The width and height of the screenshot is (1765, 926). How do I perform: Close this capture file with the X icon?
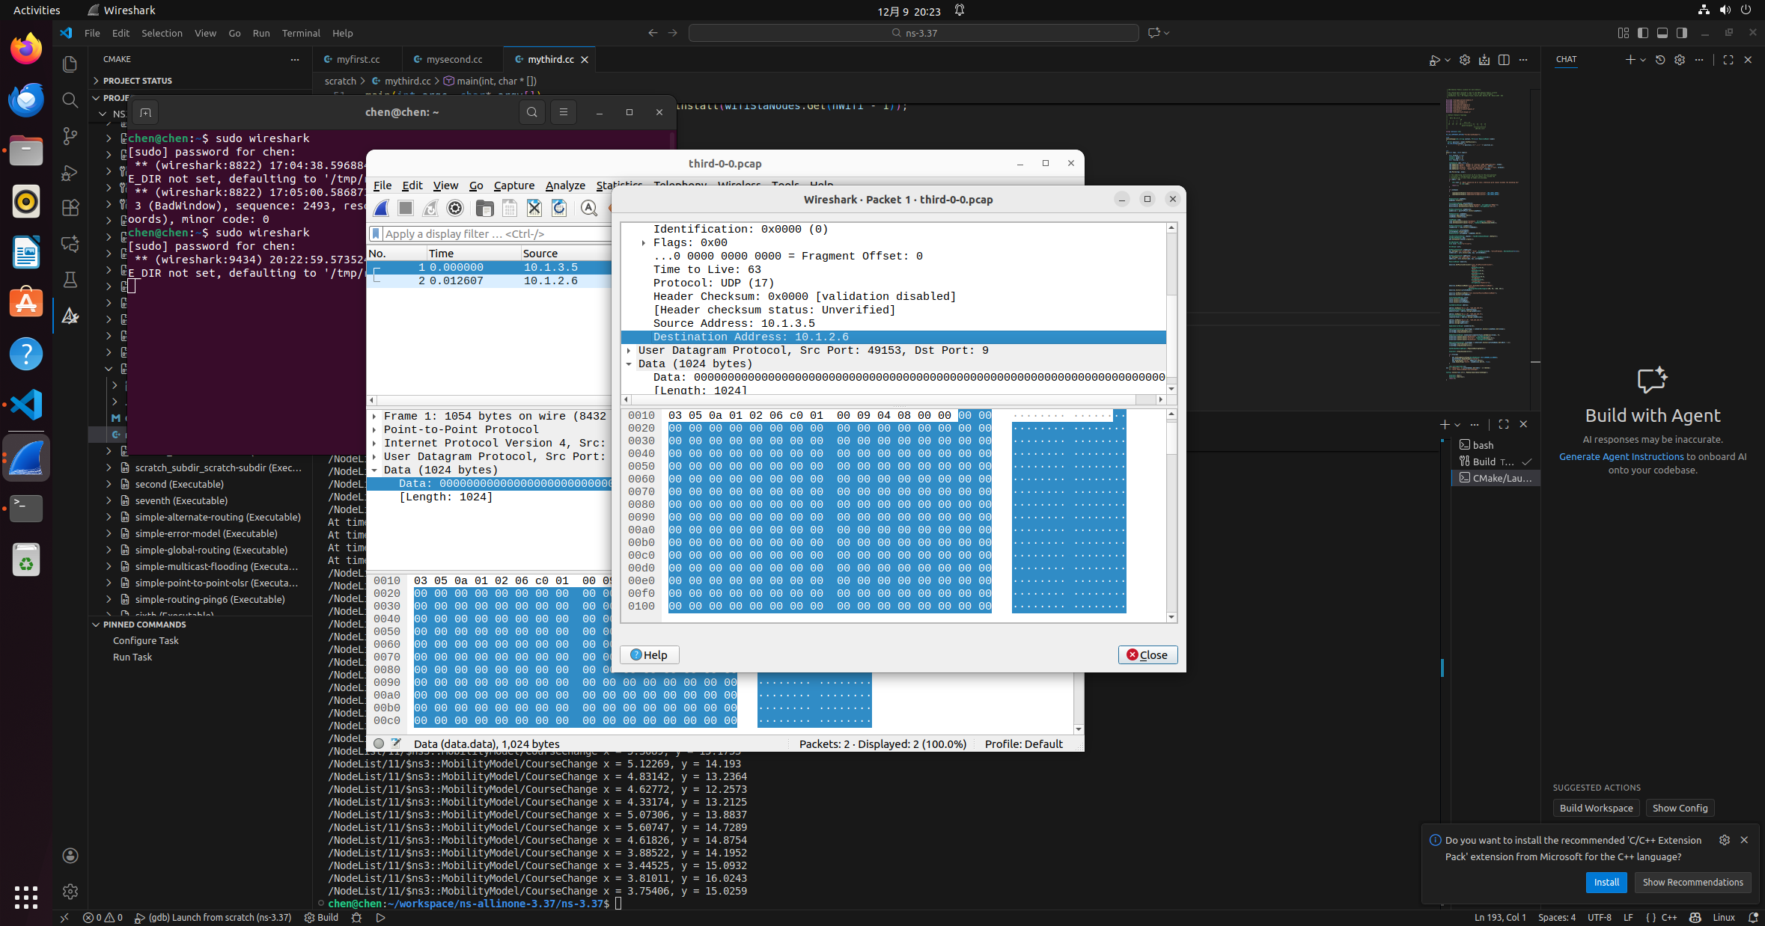[534, 208]
